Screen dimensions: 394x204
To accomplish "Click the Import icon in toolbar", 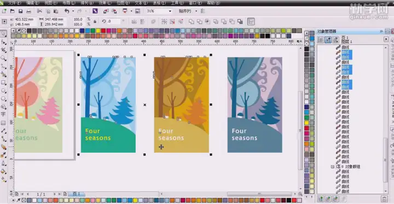I will point(106,11).
